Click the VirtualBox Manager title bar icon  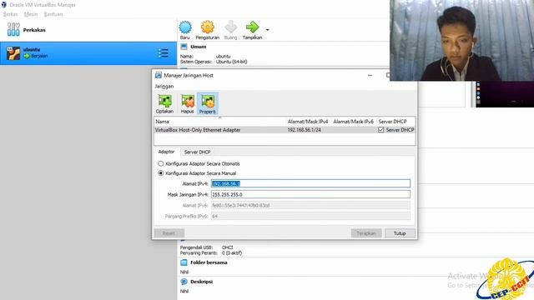[x=4, y=5]
